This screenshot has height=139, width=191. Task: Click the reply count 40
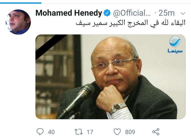tap(51, 132)
